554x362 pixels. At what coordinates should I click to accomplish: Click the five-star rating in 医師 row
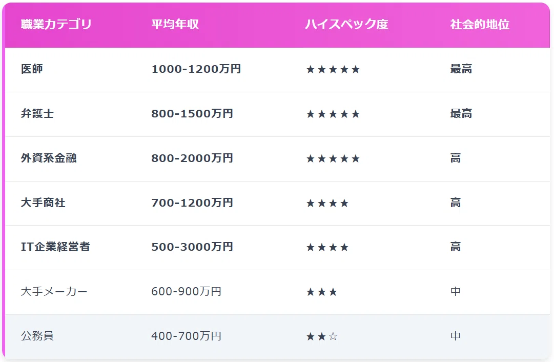[x=333, y=69]
